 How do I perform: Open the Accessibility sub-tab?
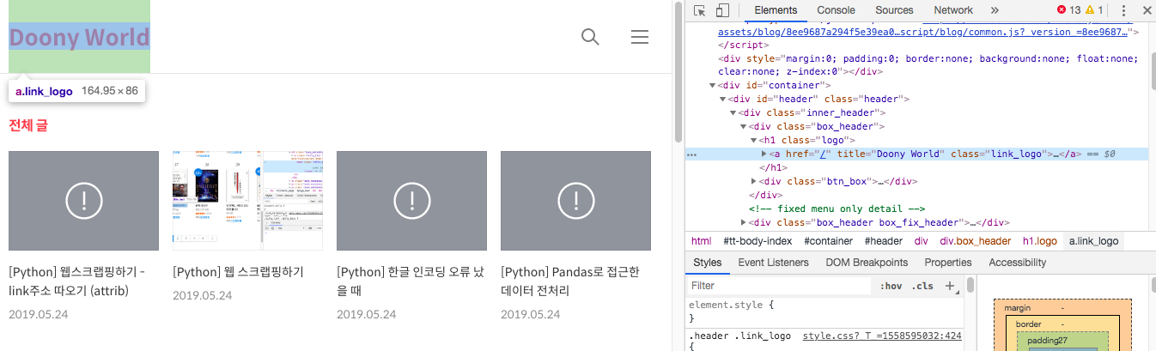[1017, 263]
